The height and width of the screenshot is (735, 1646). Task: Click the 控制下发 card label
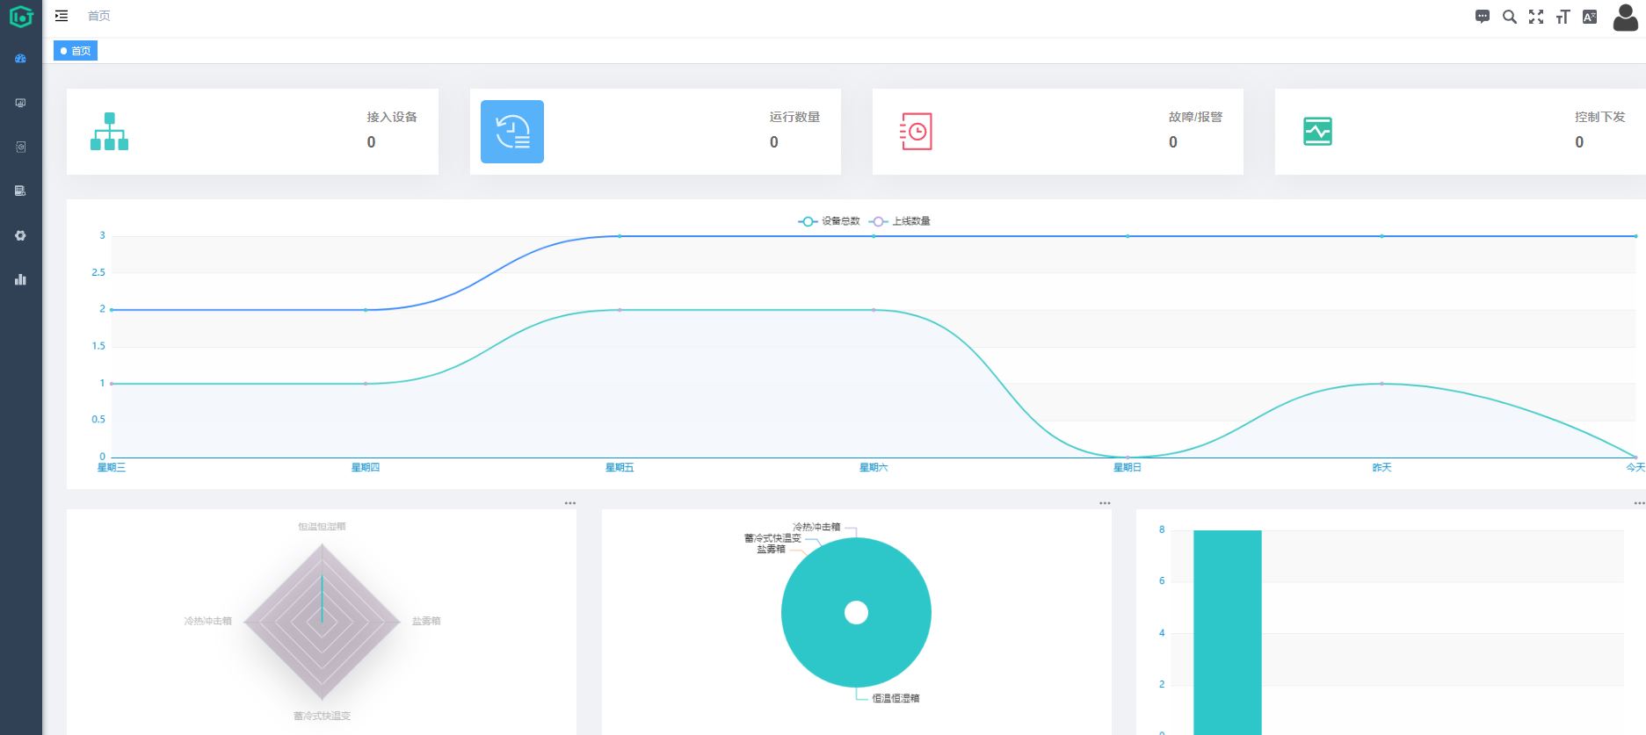click(1599, 117)
